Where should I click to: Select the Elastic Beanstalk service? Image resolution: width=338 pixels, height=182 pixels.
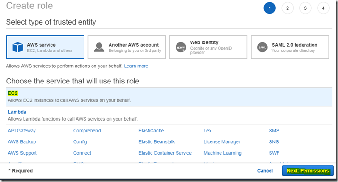[x=157, y=142]
